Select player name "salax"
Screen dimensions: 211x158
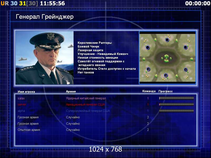[21, 98]
